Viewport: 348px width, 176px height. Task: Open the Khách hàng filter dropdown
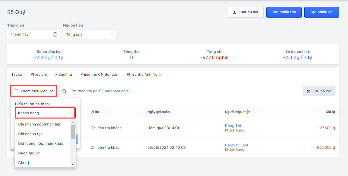45,113
